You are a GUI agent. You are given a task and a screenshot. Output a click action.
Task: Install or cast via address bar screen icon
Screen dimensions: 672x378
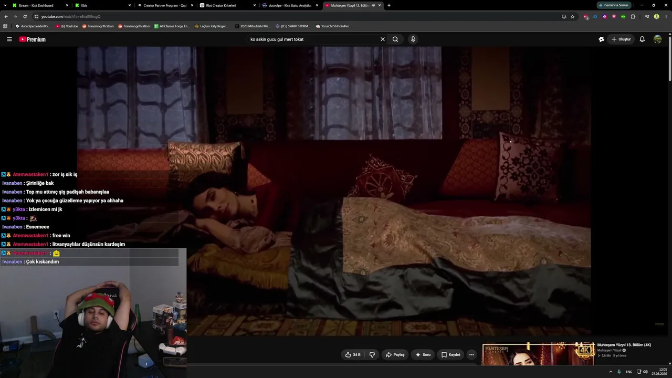pyautogui.click(x=564, y=16)
